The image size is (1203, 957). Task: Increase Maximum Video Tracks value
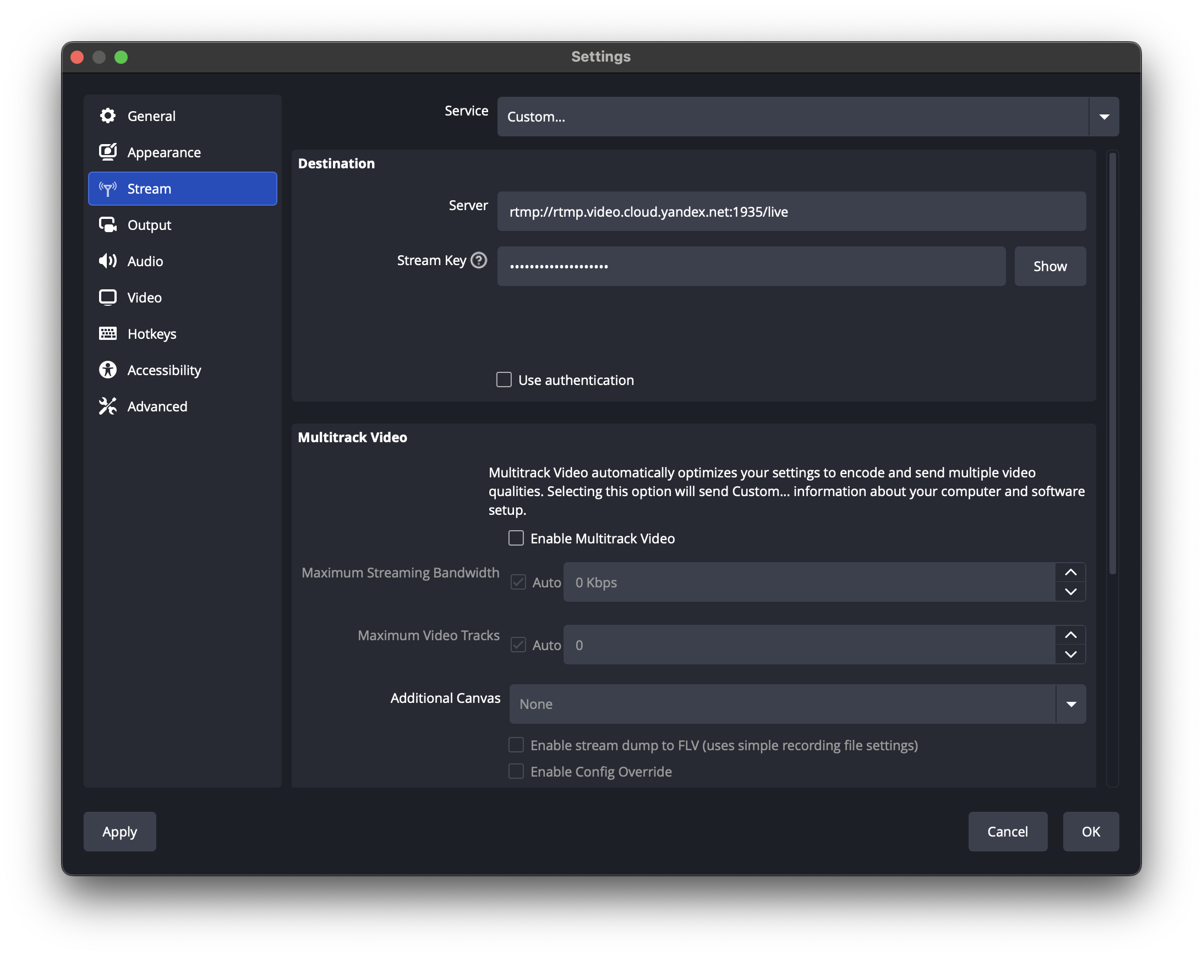[x=1070, y=635]
